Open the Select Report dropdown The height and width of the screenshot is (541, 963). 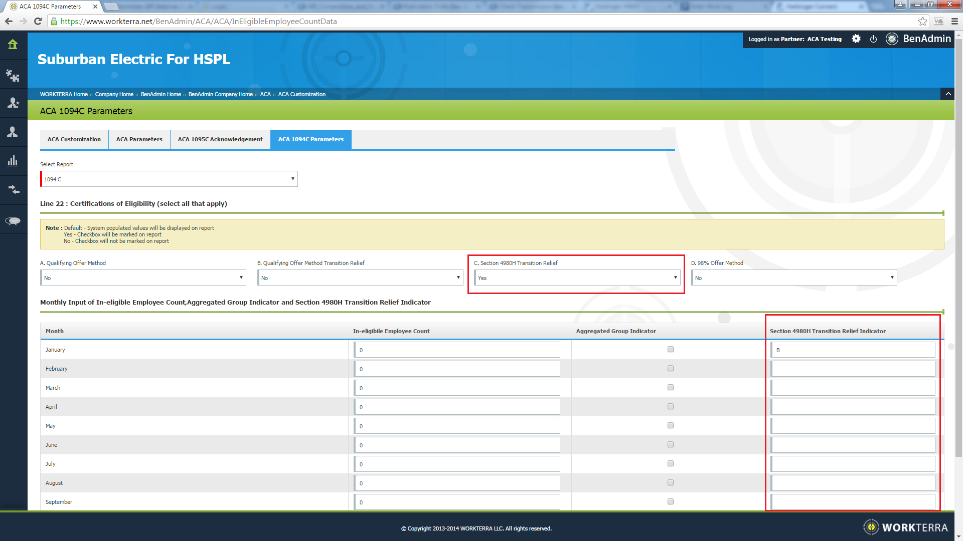point(169,179)
